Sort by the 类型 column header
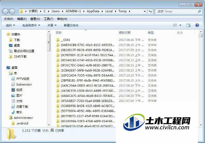This screenshot has width=205, height=143. point(151,32)
